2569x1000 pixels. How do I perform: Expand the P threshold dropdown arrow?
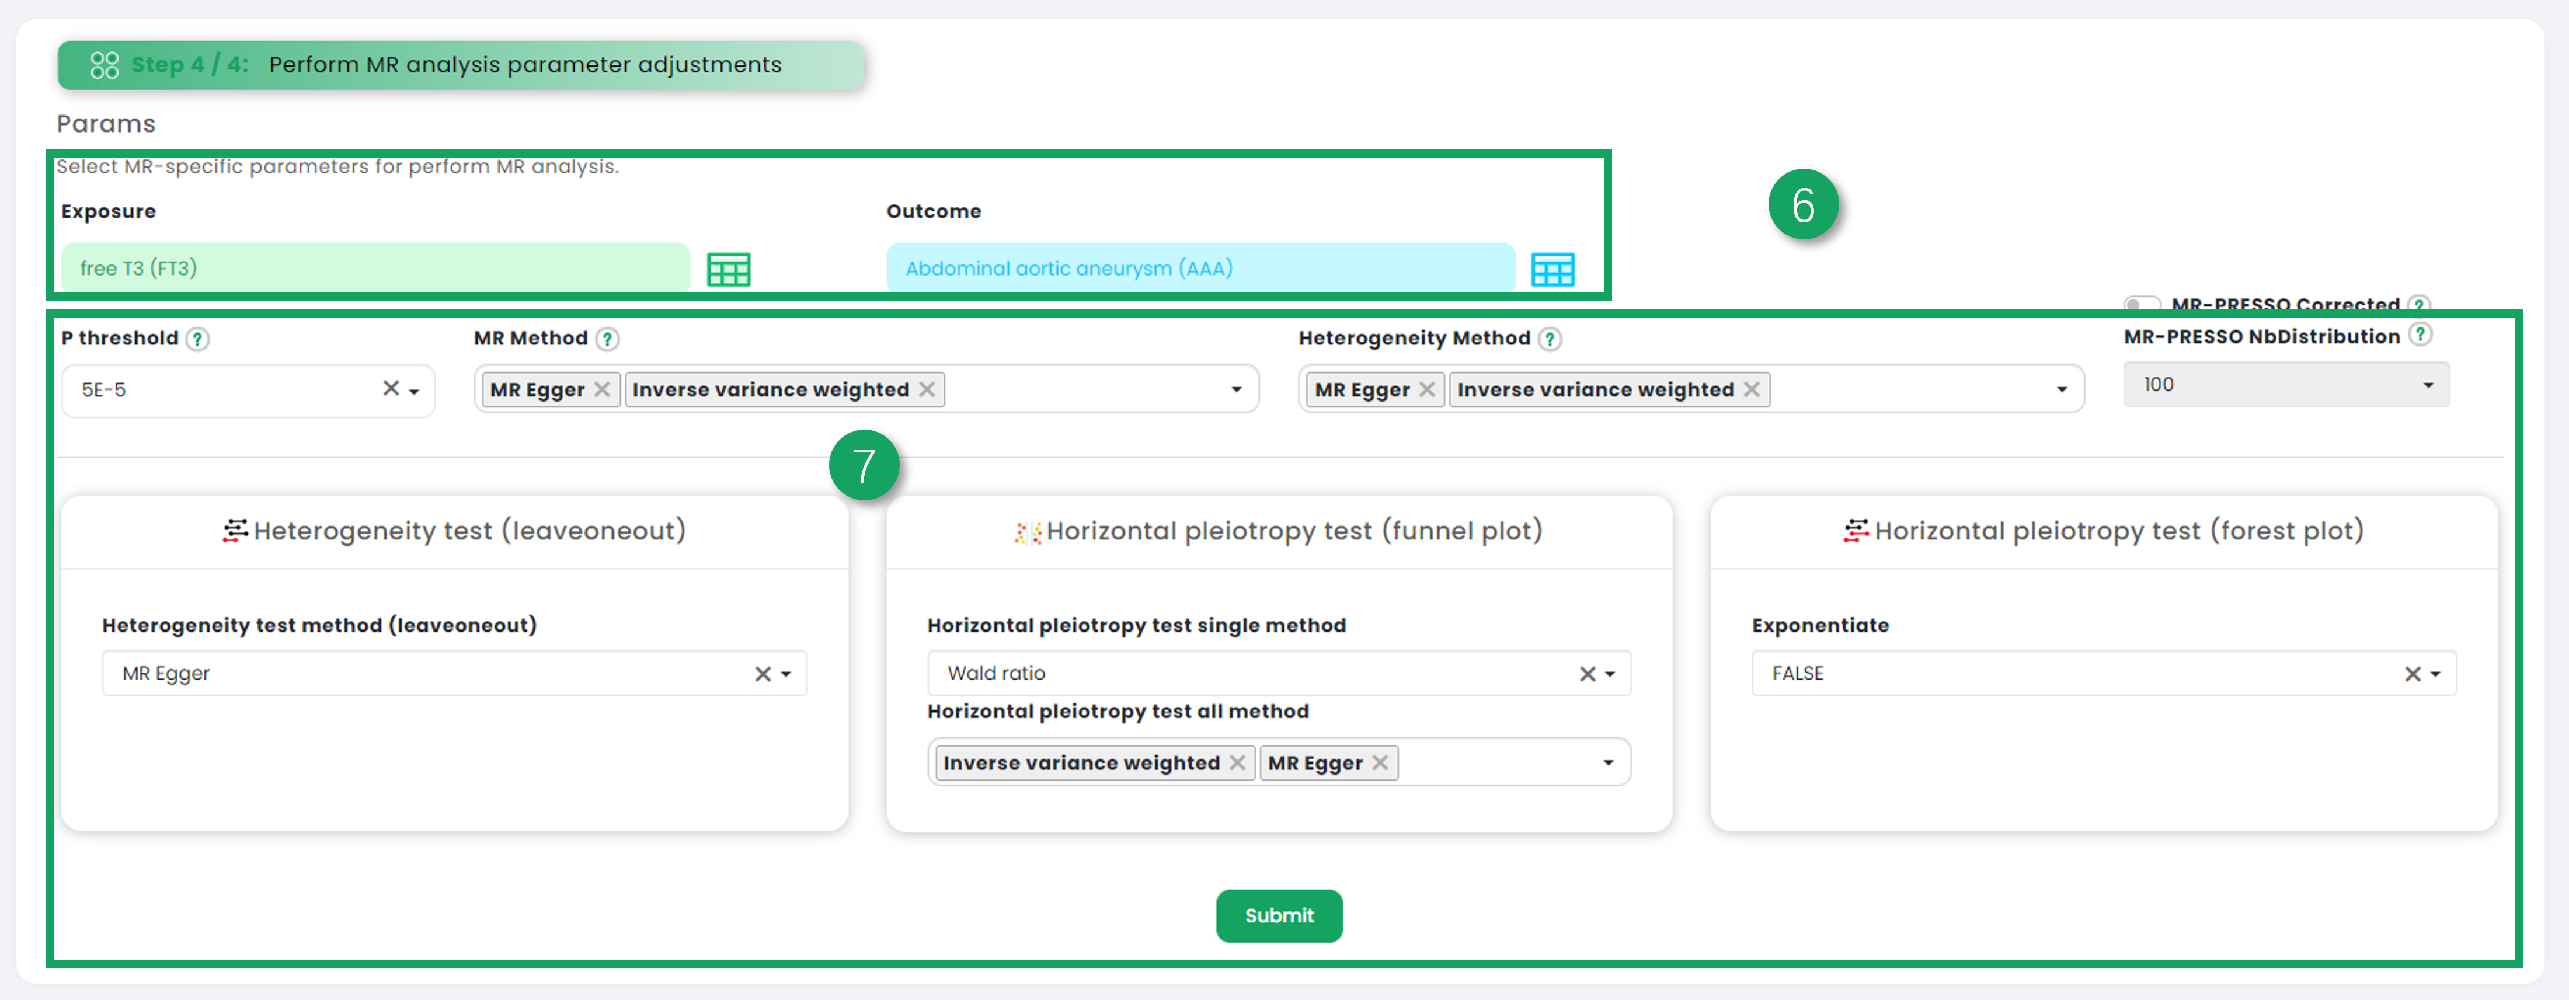coord(415,391)
